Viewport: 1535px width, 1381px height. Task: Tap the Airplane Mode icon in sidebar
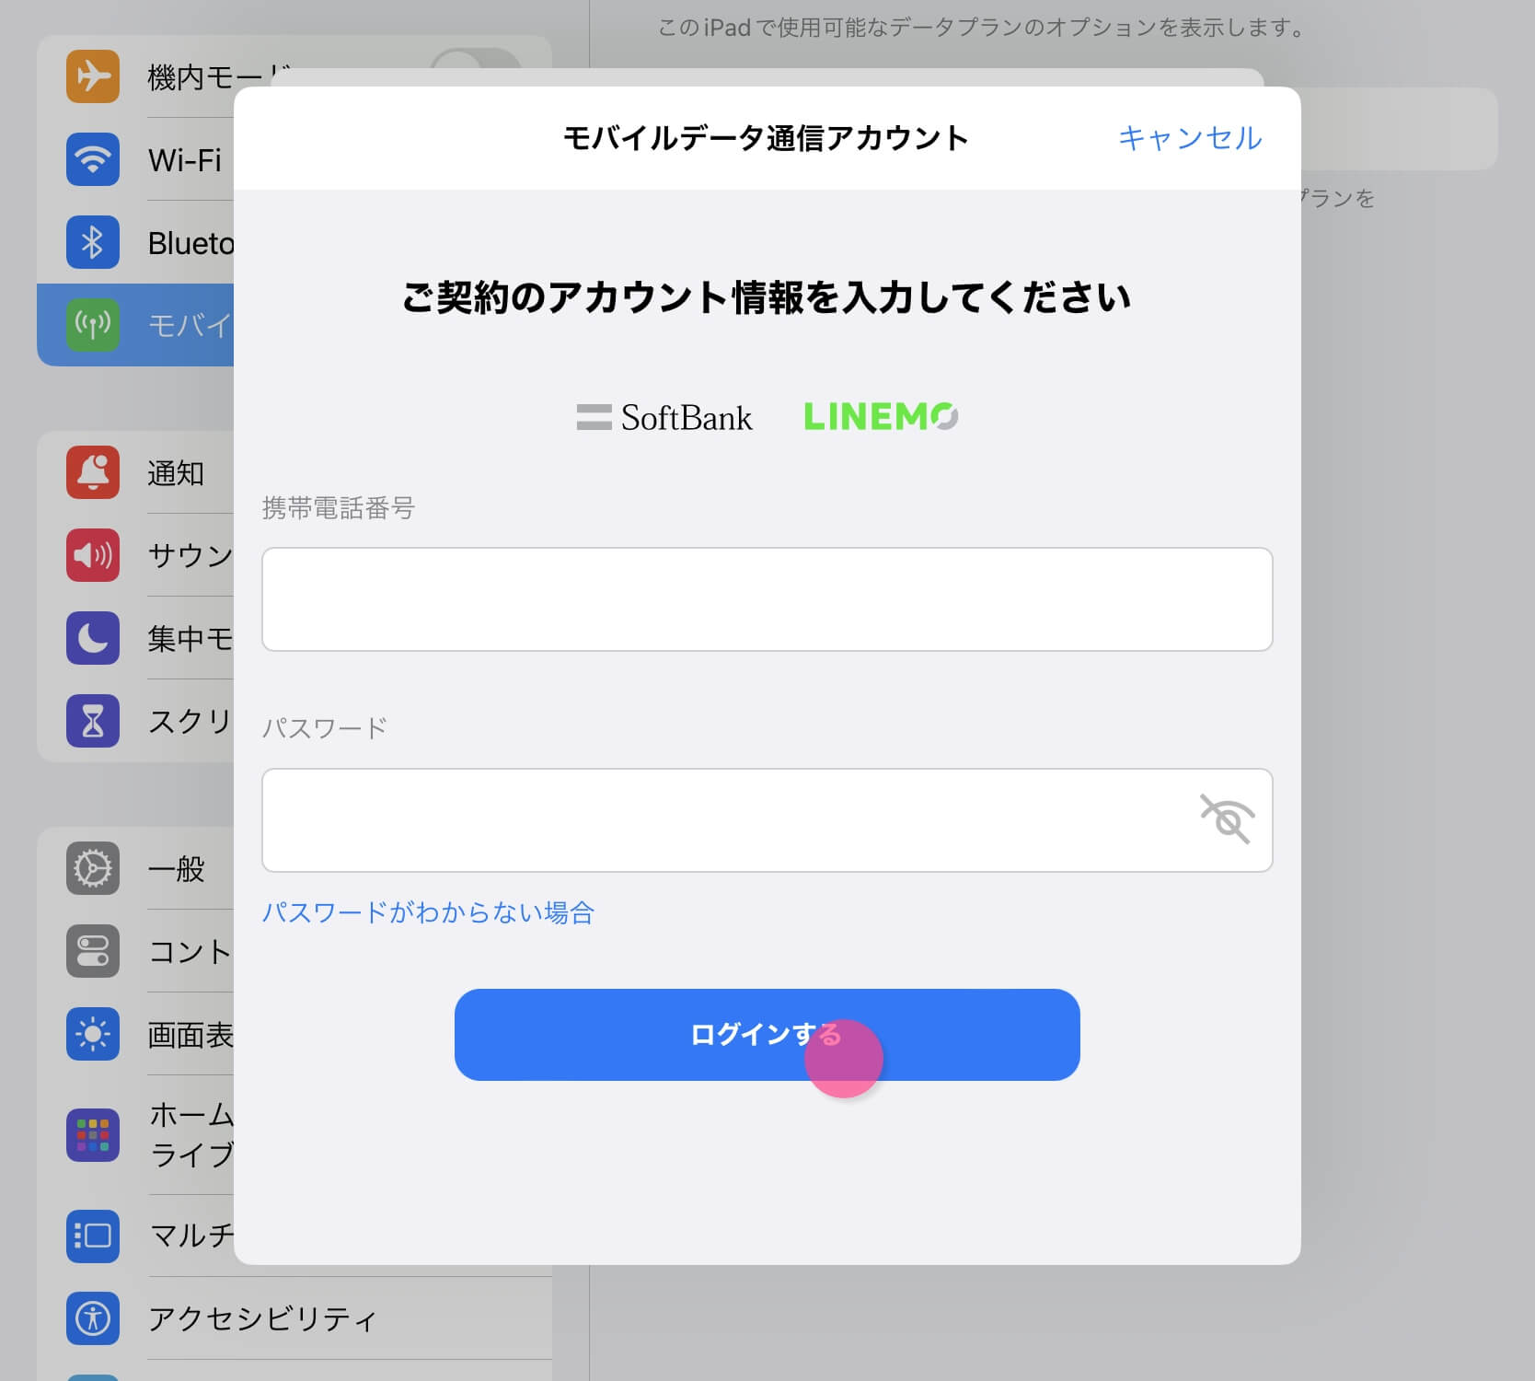[x=93, y=76]
